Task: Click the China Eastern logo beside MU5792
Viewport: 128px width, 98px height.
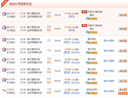Action: (x=4, y=40)
